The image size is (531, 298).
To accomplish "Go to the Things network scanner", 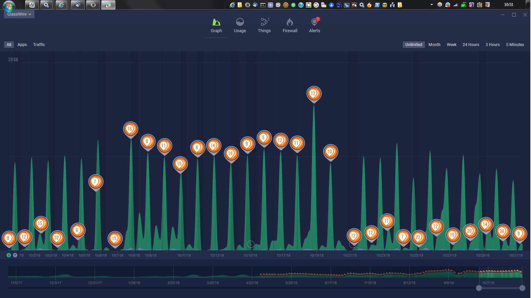I will pos(264,22).
